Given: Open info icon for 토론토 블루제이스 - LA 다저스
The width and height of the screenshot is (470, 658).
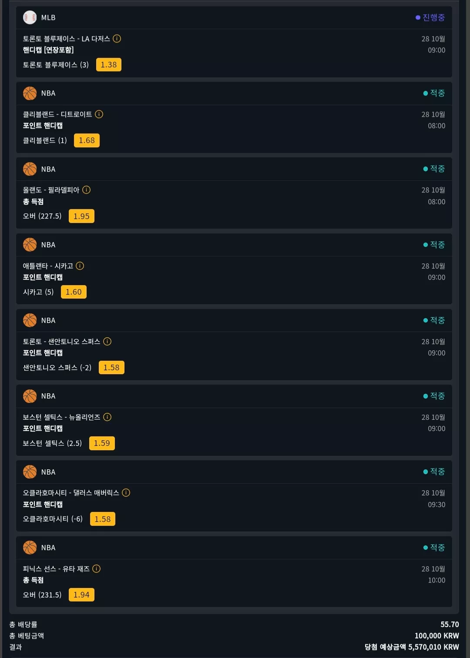Looking at the screenshot, I should coord(117,39).
